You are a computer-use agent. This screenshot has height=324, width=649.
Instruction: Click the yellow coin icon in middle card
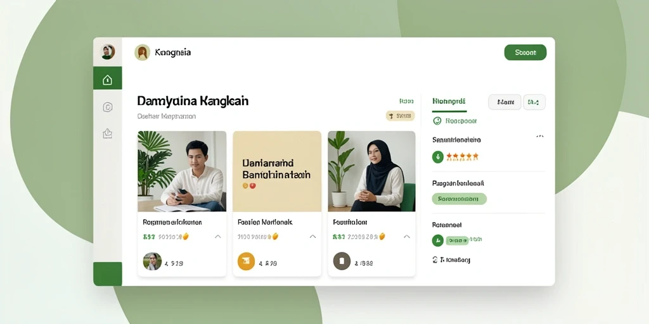coord(275,237)
